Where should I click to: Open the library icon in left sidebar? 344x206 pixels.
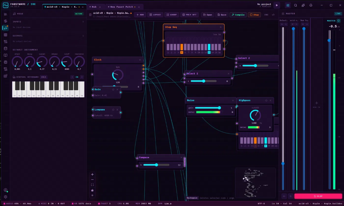pos(5,14)
